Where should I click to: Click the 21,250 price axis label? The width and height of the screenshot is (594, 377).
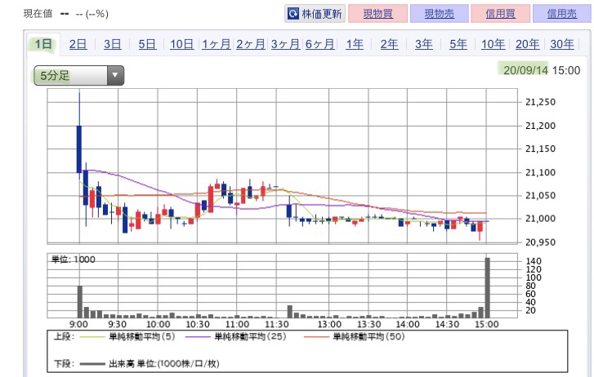(x=540, y=102)
